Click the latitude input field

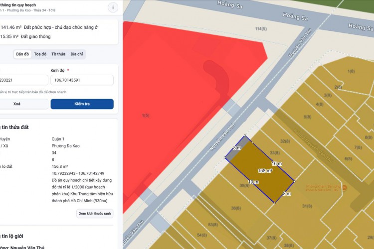tap(23, 80)
